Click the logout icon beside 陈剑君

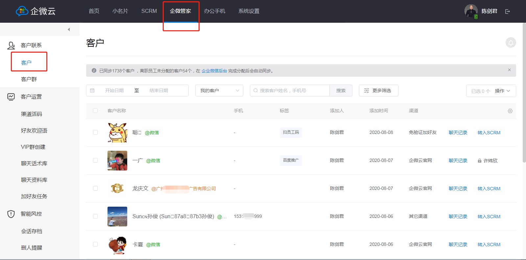click(x=508, y=12)
